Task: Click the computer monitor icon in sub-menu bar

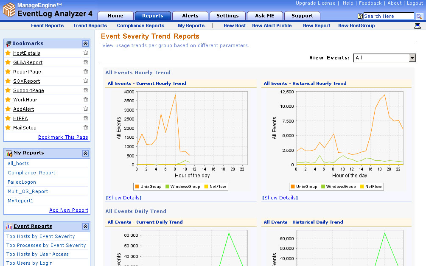Action: 418,26
